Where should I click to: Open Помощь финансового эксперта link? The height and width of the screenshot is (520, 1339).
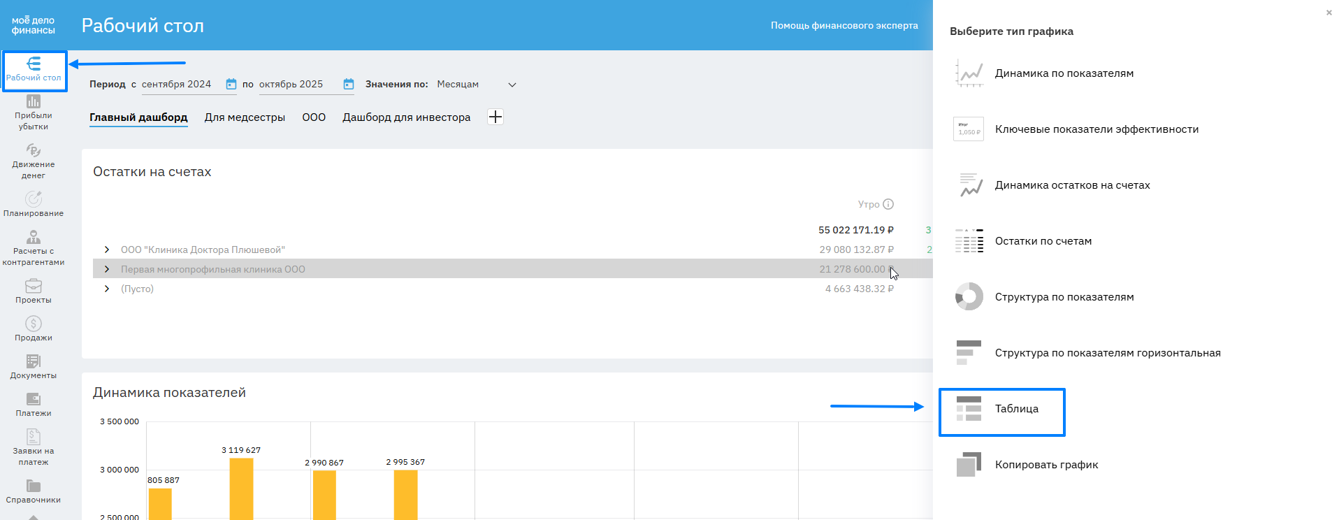coord(844,25)
